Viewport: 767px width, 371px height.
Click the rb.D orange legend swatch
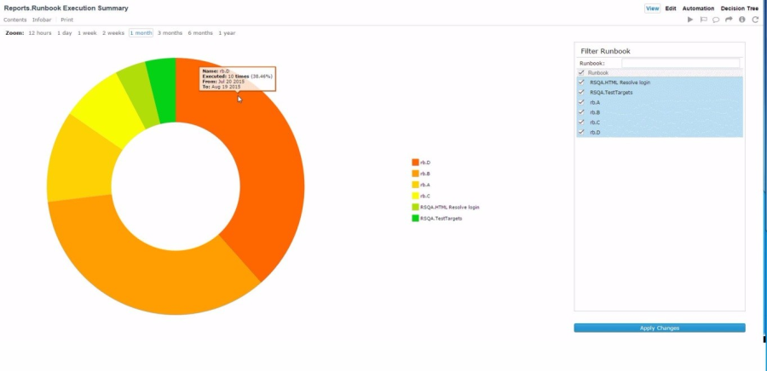(415, 163)
